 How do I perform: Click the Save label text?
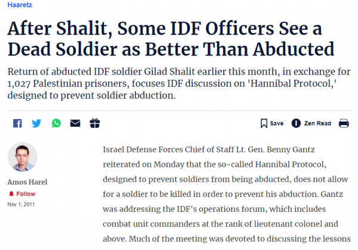point(277,123)
